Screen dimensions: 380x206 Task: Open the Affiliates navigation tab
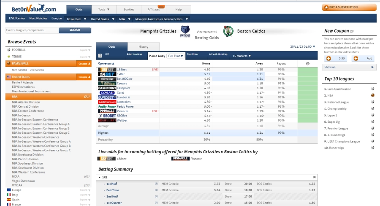tap(154, 9)
